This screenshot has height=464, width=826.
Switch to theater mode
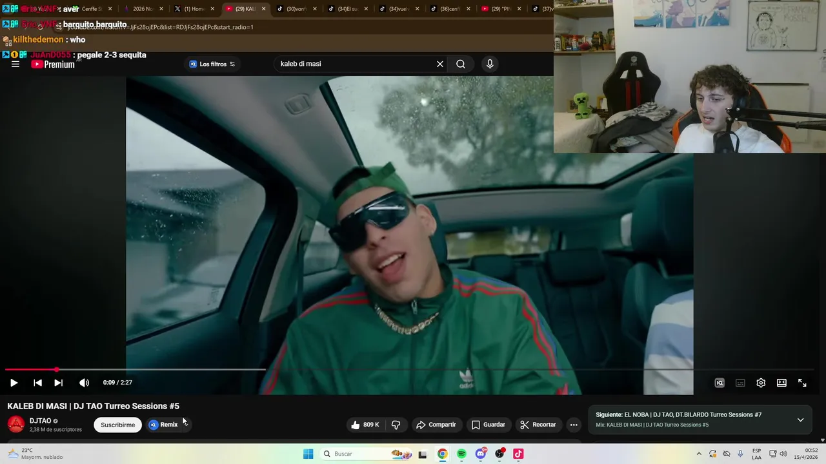coord(781,383)
